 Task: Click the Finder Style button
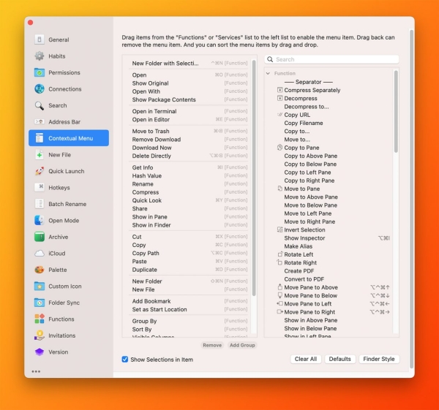(x=379, y=359)
